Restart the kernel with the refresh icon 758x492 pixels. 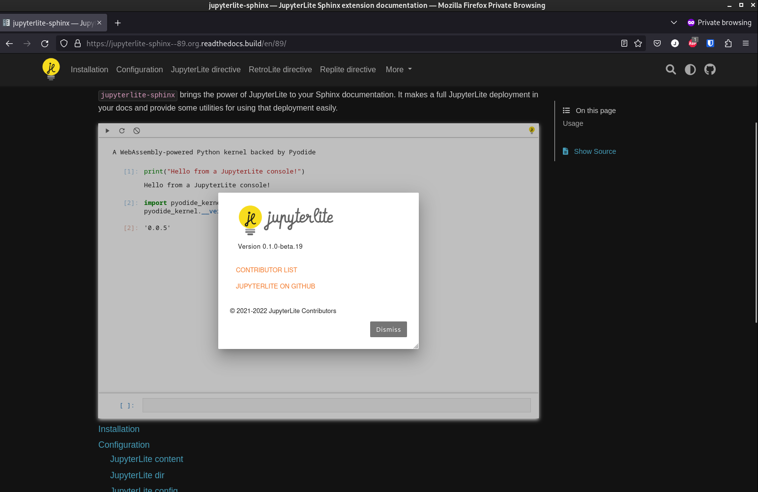pos(122,131)
